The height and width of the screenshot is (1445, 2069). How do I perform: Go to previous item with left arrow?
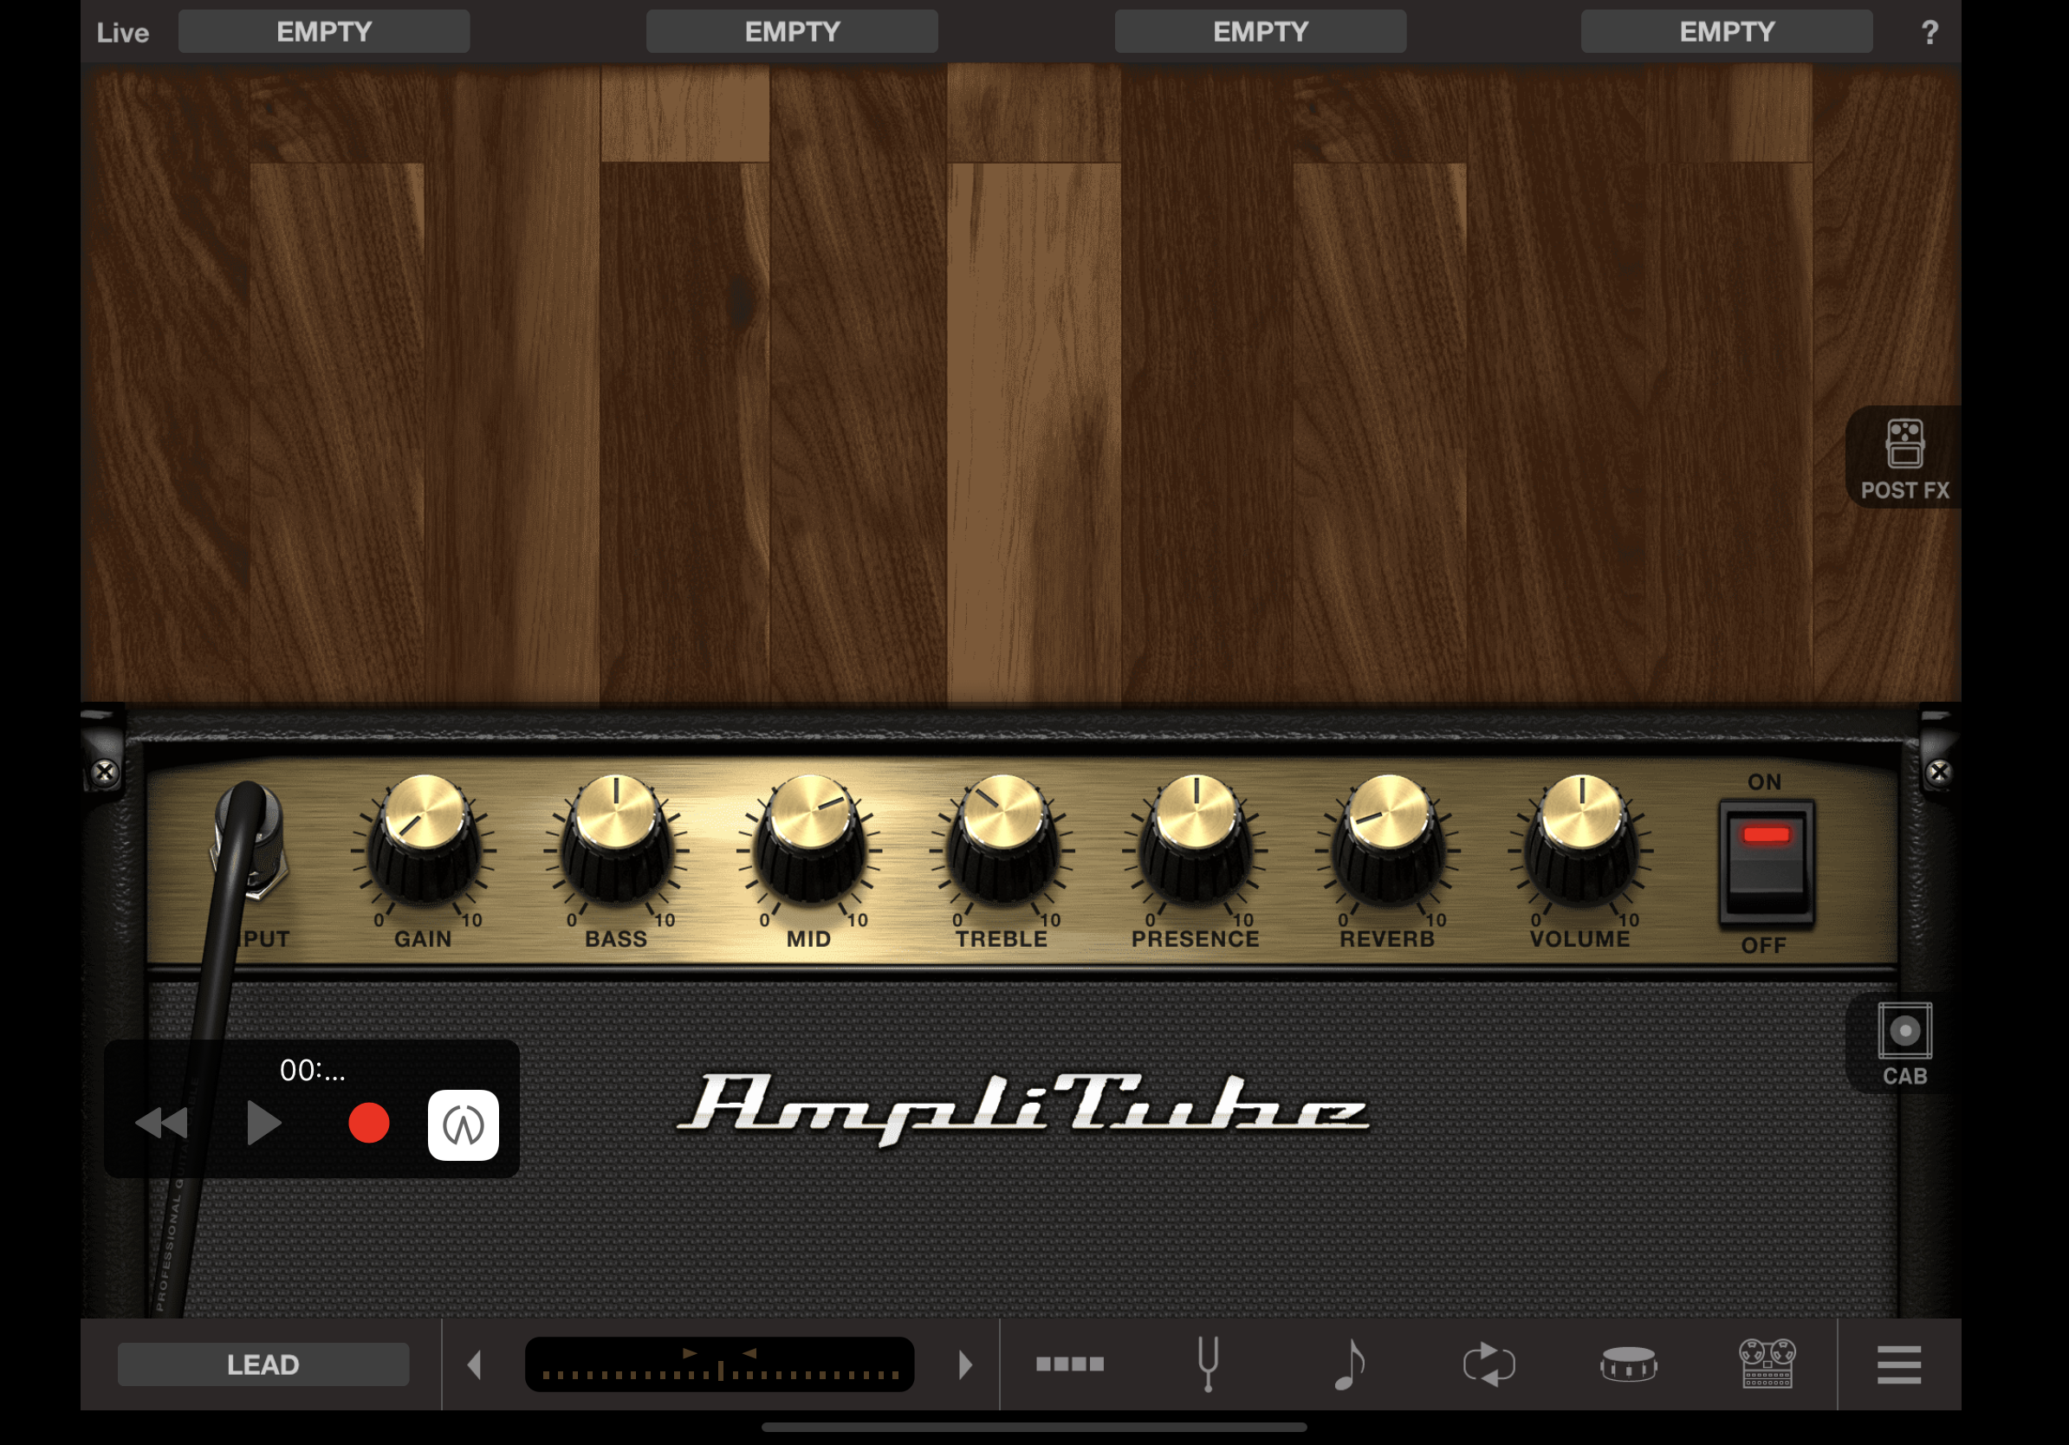[475, 1364]
